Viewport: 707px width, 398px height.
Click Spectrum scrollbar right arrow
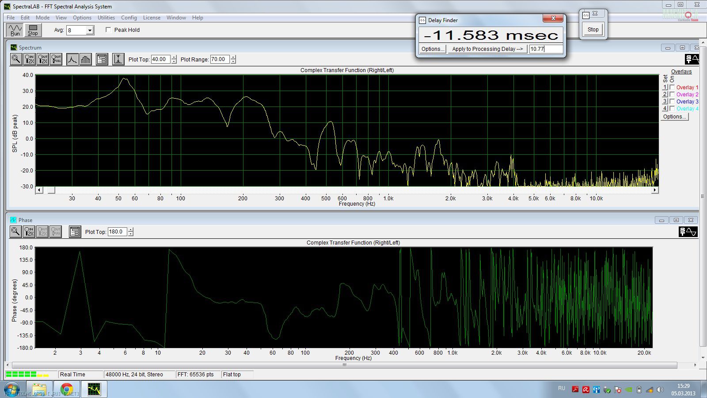point(655,190)
